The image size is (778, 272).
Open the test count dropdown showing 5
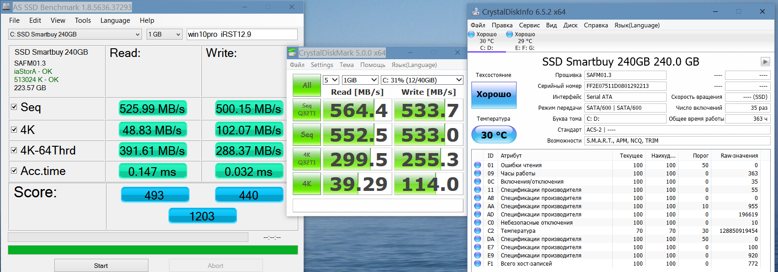pos(331,80)
